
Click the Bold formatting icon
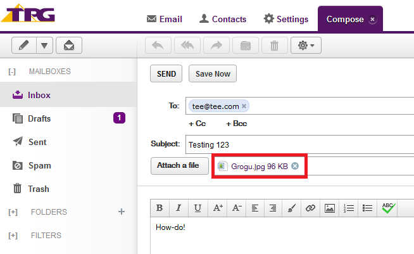[160, 208]
